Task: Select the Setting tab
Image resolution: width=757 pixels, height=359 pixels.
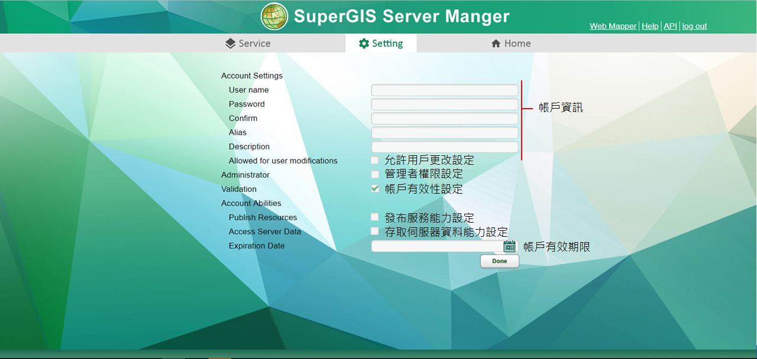Action: click(x=381, y=43)
